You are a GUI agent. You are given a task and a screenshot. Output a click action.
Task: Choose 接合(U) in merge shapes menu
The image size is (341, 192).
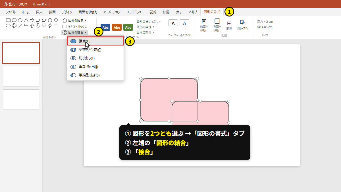pos(95,41)
